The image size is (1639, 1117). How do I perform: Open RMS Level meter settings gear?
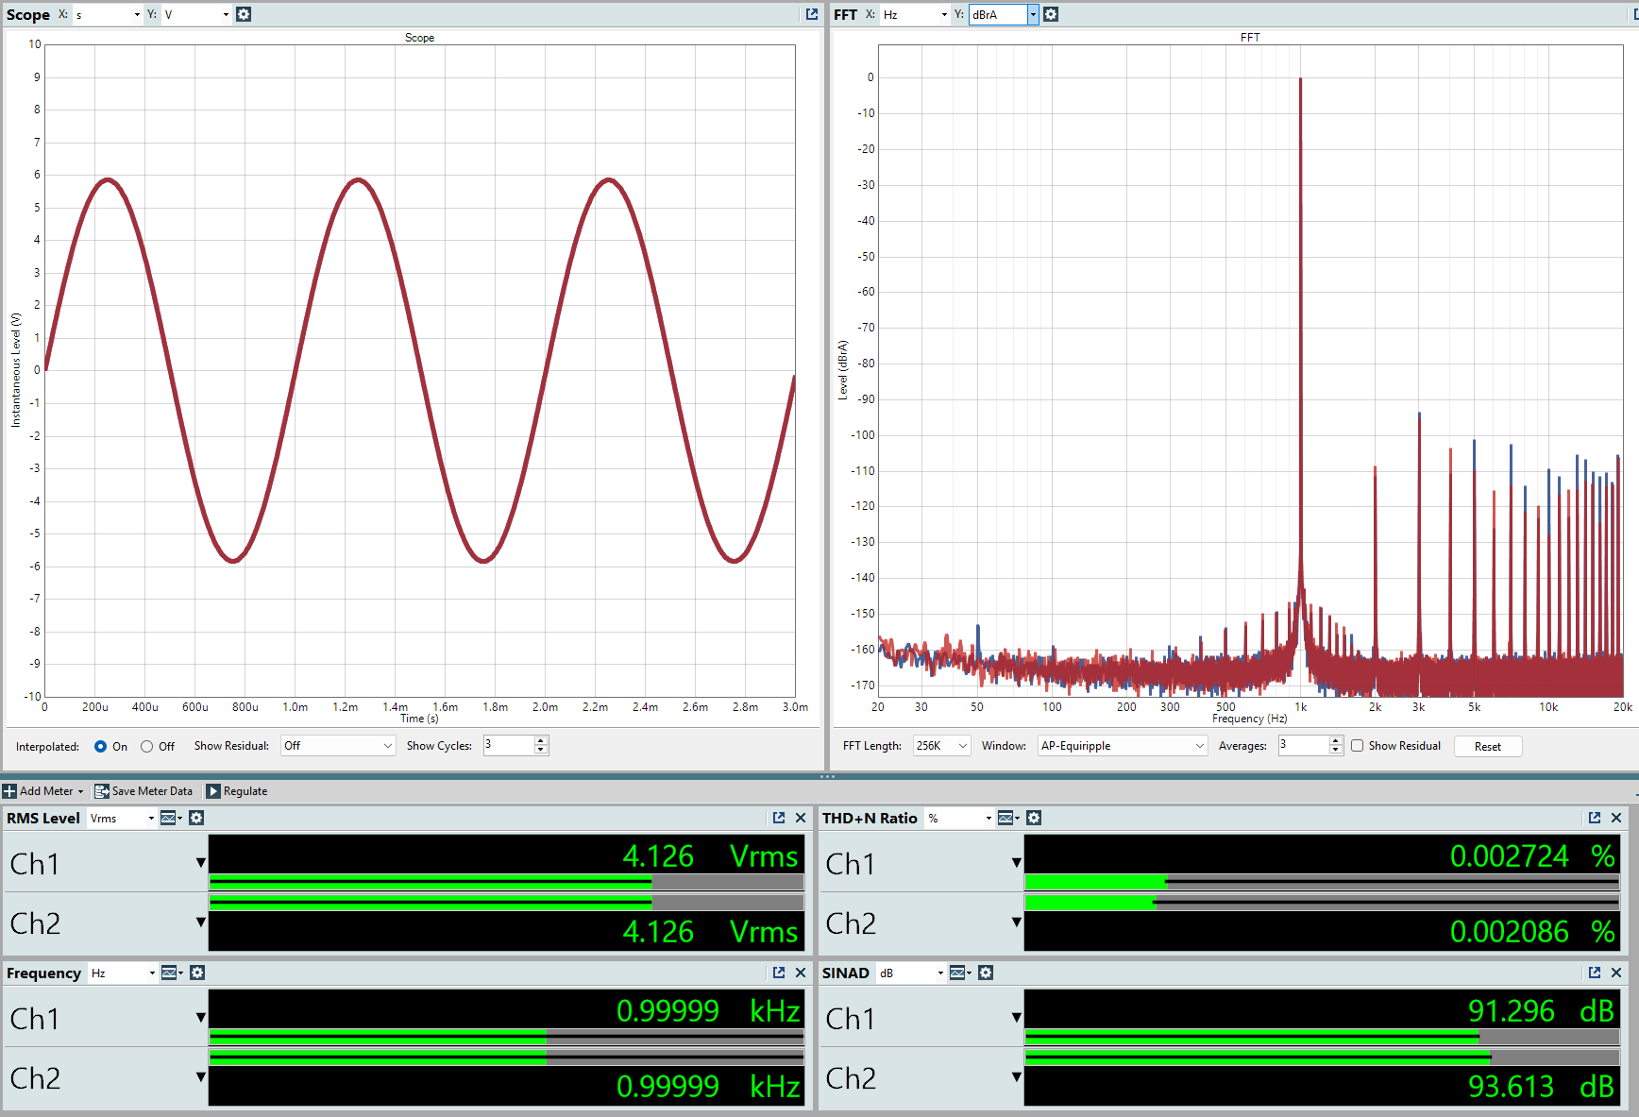[196, 818]
